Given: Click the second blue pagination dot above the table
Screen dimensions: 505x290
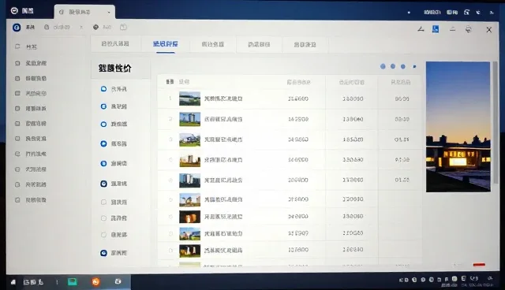Looking at the screenshot, I should click(x=393, y=66).
